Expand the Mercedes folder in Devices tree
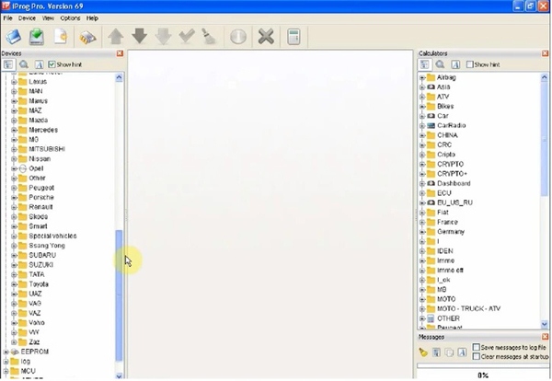 point(14,130)
